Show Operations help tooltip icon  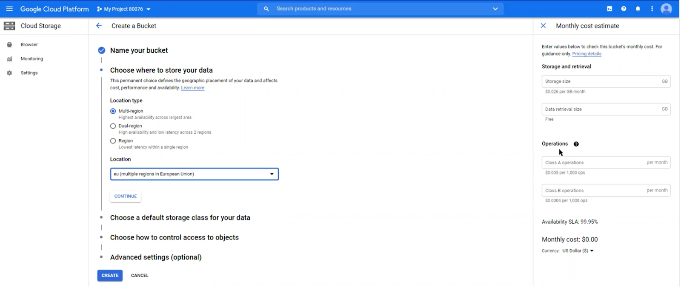pyautogui.click(x=576, y=144)
